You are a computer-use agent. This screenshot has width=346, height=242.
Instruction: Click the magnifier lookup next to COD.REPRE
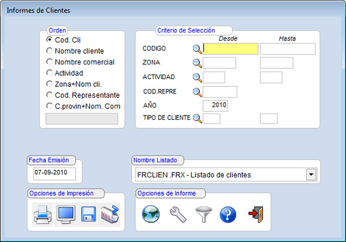tap(197, 92)
